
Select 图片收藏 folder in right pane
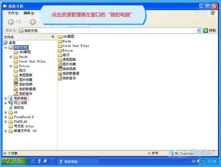(67, 64)
